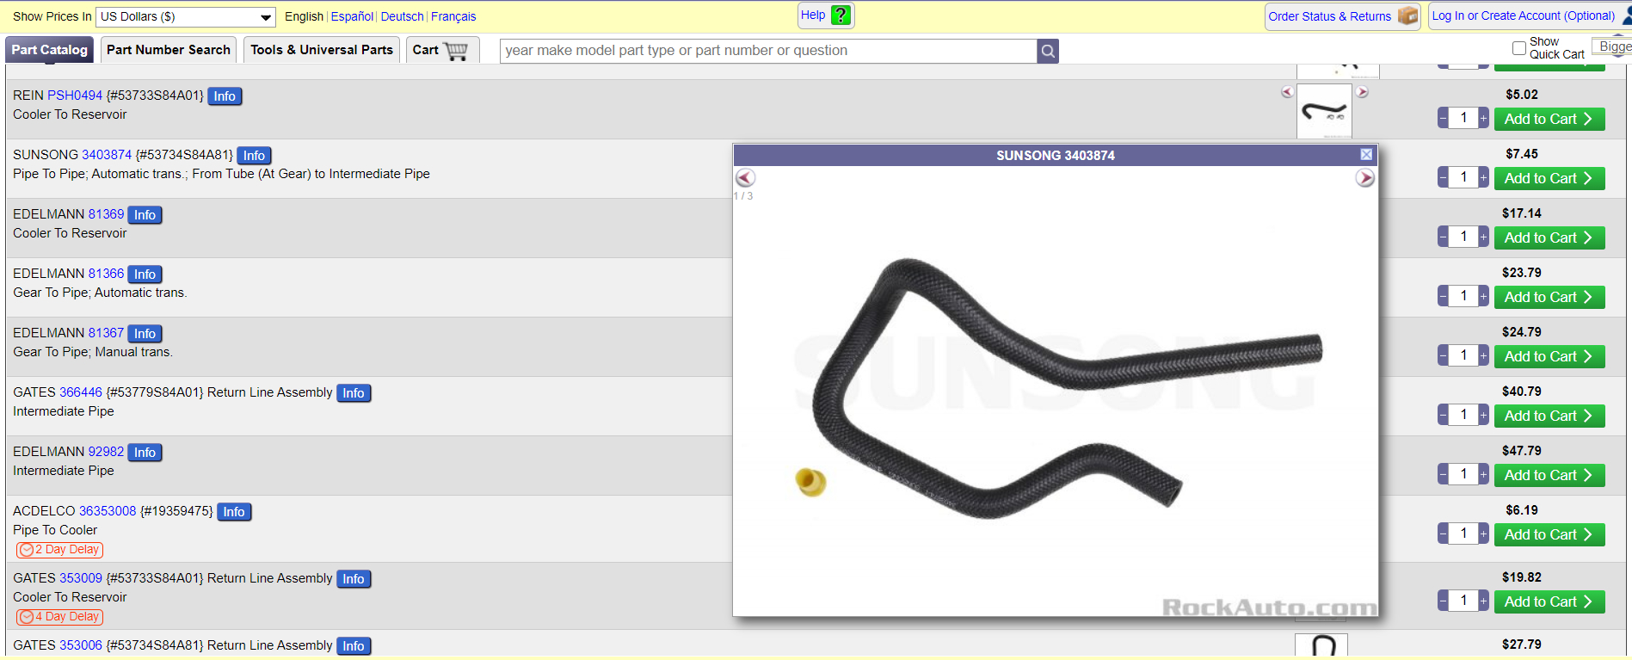Open the Help link
Viewport: 1632px width, 660px height.
click(x=813, y=15)
